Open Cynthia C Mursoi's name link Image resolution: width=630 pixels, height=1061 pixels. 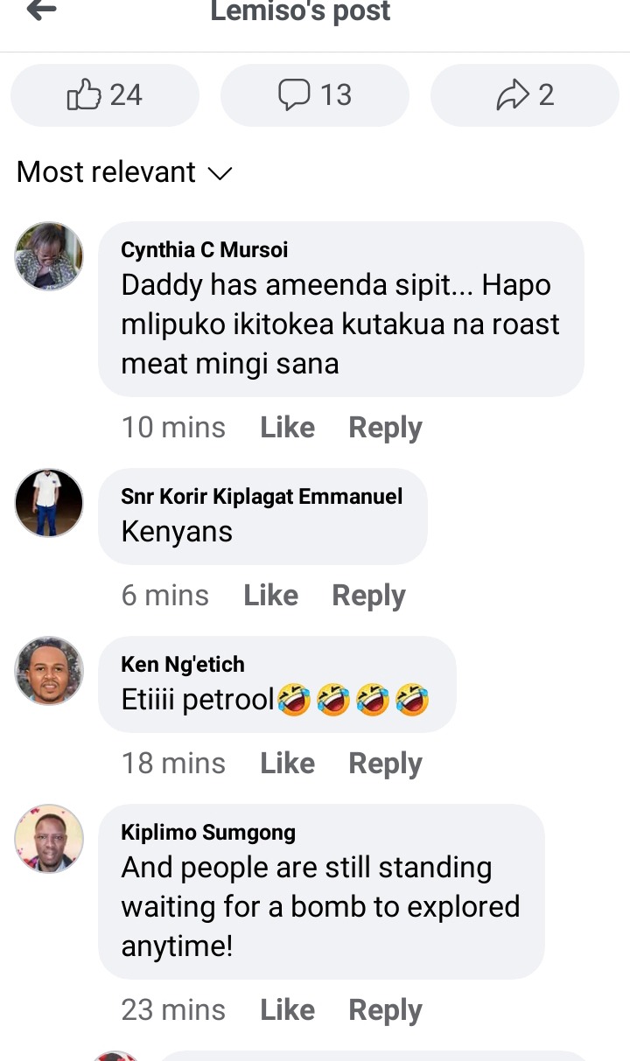[204, 250]
